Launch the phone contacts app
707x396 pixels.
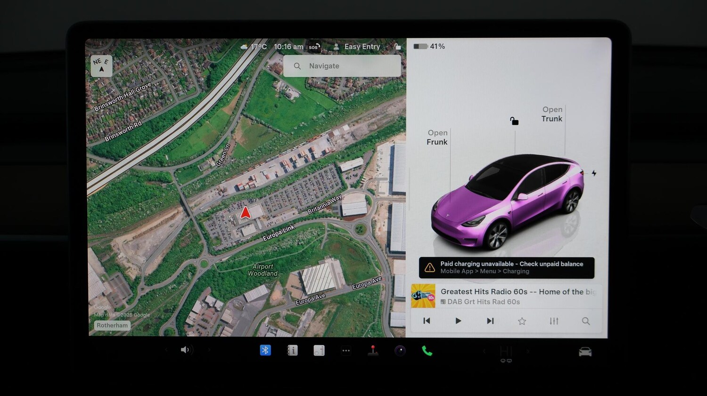click(292, 350)
